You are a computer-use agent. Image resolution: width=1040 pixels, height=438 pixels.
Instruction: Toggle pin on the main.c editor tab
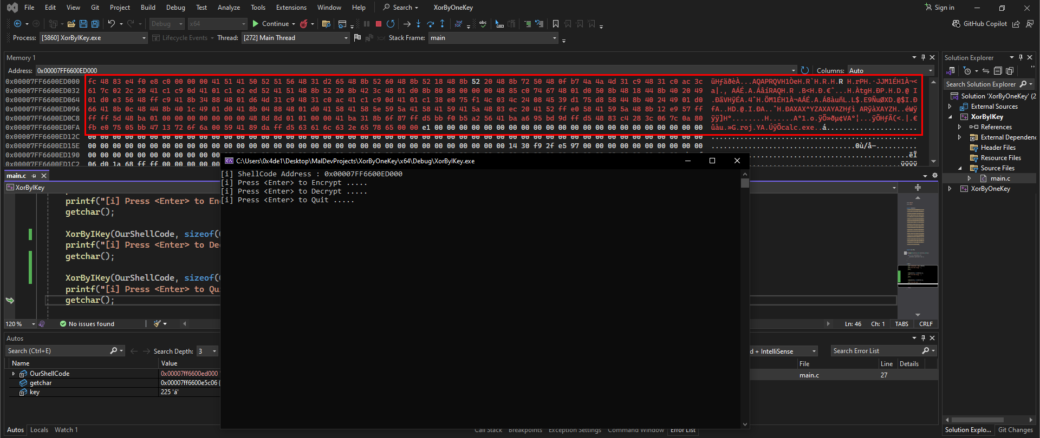click(34, 176)
